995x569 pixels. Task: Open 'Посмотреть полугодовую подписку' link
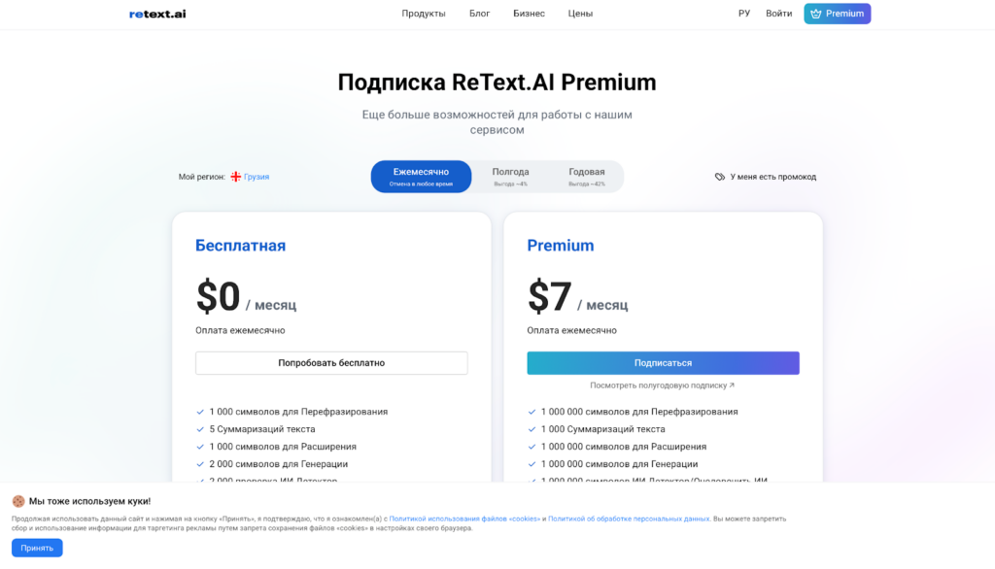(x=662, y=385)
